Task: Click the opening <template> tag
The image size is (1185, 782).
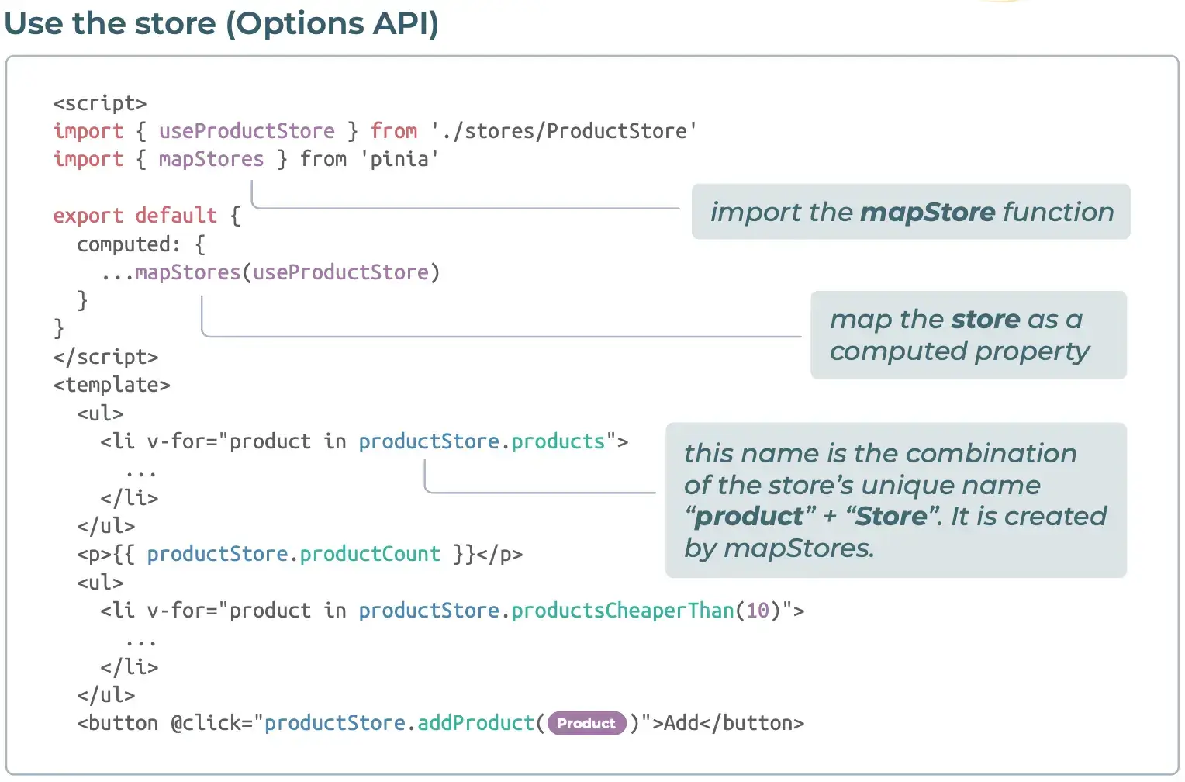Action: point(112,385)
